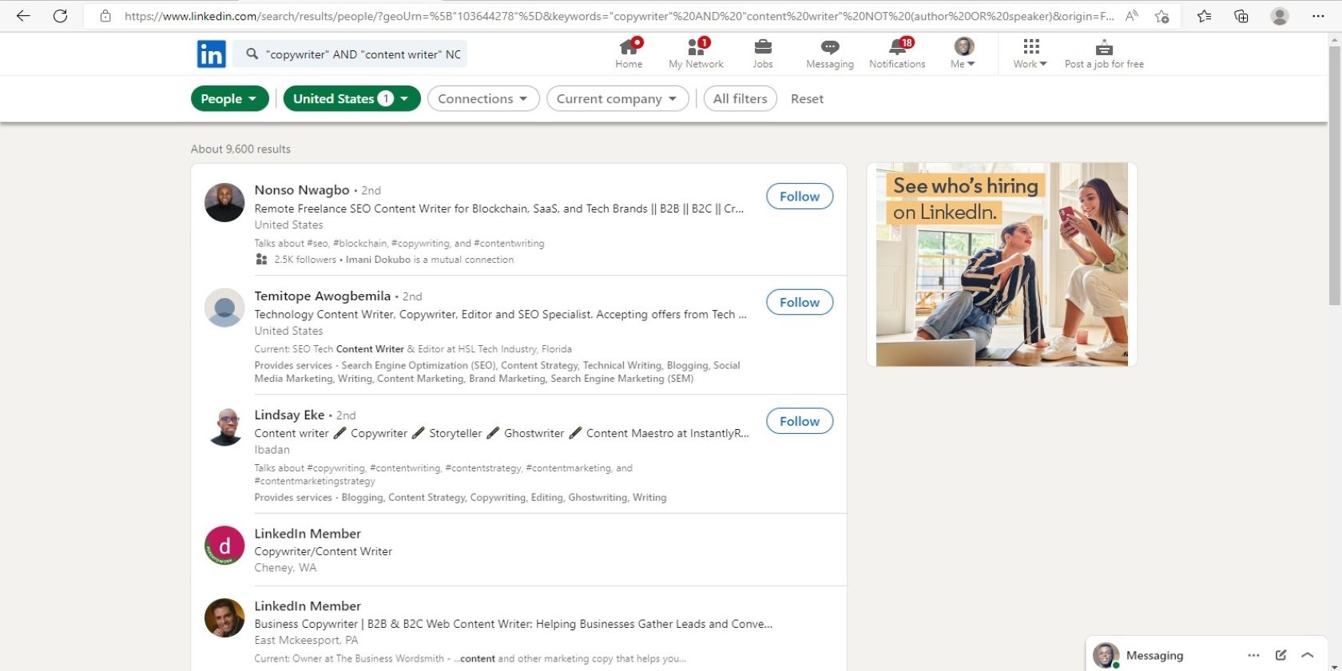Open Temitope Awogbemila's profile name
Screen dimensions: 1342x671
point(323,296)
